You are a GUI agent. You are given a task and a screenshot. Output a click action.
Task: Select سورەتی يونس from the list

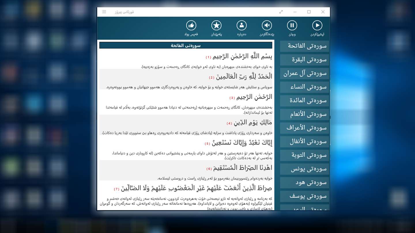click(x=304, y=169)
